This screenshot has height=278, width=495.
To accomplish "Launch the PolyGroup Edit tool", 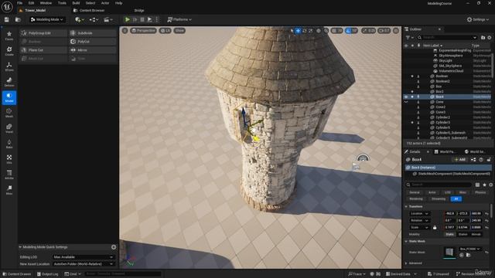I will 43,33.
